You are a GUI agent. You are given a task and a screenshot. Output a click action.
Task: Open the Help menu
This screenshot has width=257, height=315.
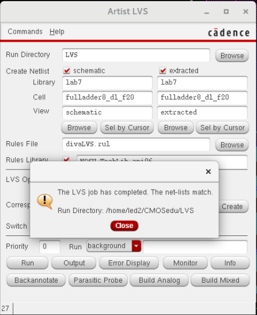[57, 32]
